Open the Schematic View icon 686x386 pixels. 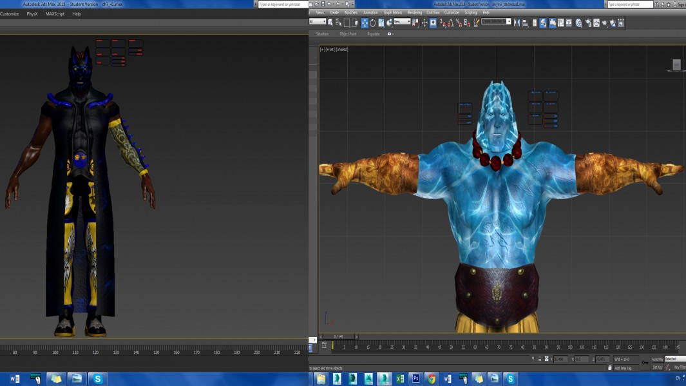pyautogui.click(x=569, y=23)
